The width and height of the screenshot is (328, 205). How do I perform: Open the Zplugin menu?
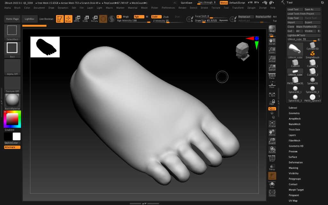(x=252, y=8)
